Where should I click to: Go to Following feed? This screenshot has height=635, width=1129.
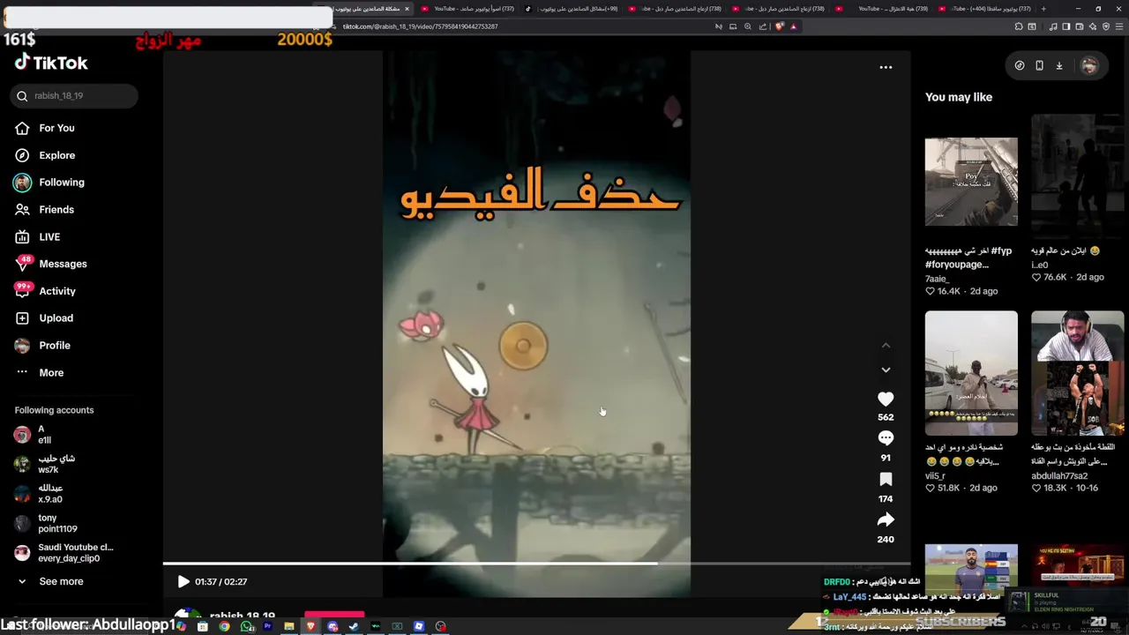(x=61, y=183)
